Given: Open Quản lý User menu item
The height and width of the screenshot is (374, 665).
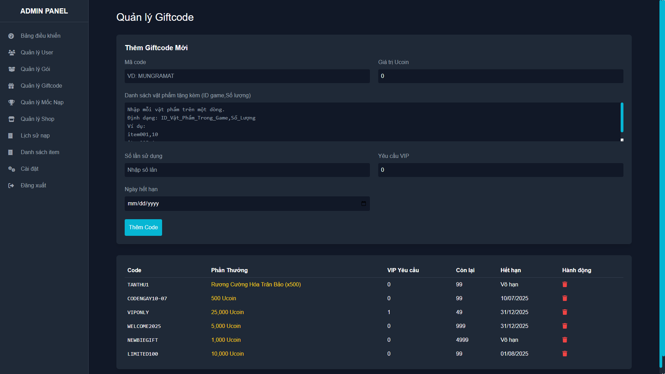Looking at the screenshot, I should 37,53.
